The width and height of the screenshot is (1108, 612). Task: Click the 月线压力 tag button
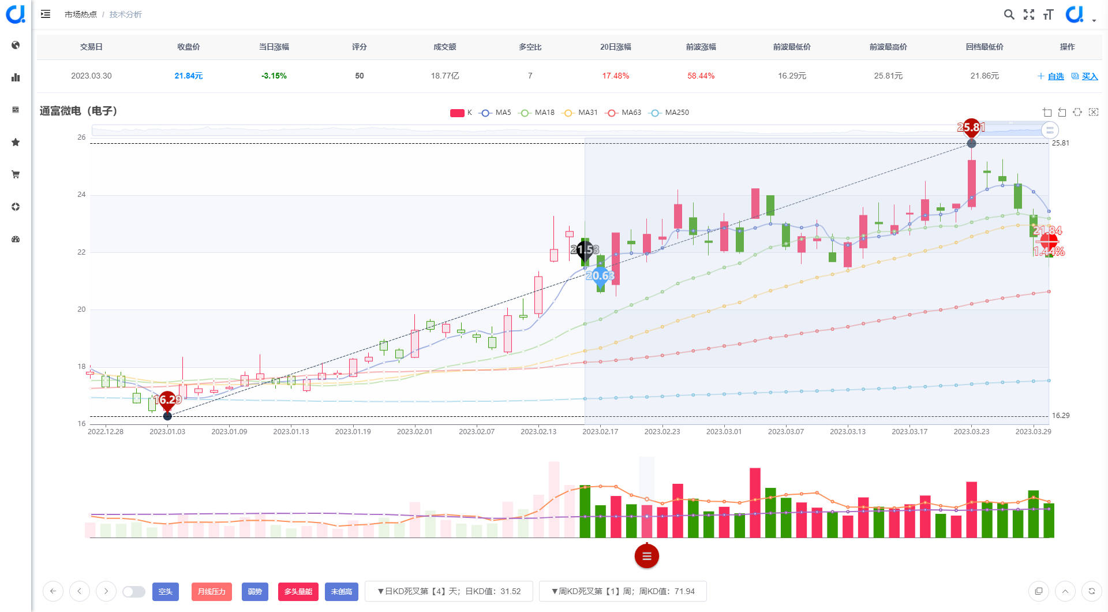click(212, 592)
